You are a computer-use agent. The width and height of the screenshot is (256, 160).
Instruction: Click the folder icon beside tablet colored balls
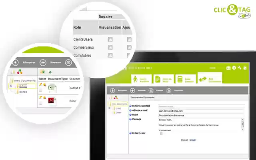[111, 98]
